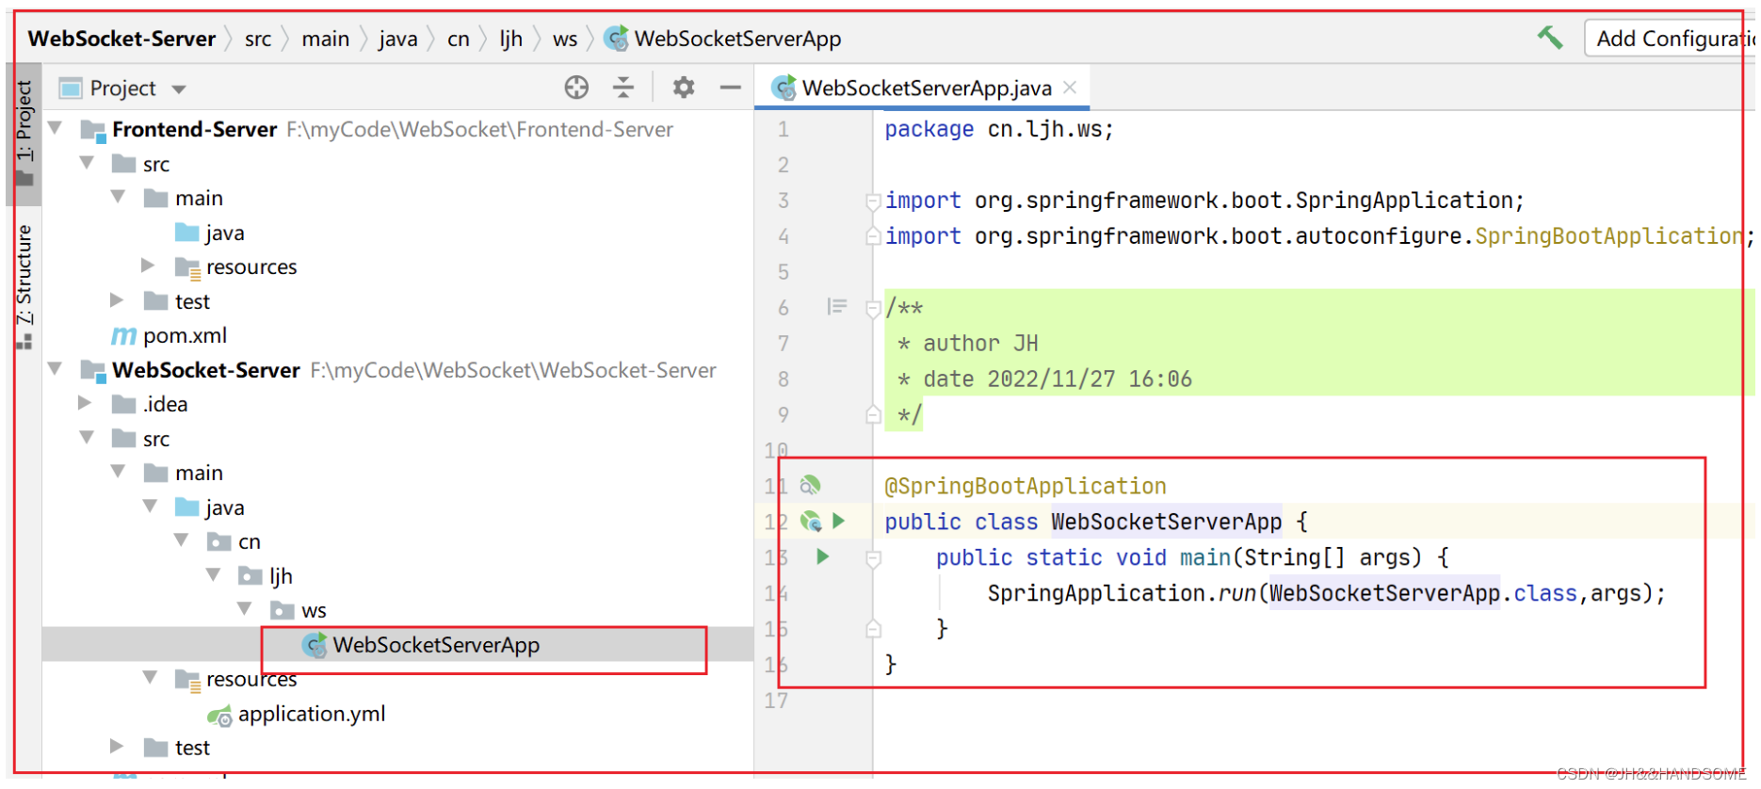Image resolution: width=1761 pixels, height=789 pixels.
Task: Click the ws breadcrumb
Action: 565,39
